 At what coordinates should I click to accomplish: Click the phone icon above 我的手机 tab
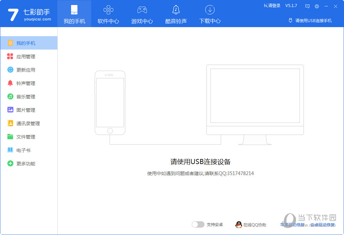[x=74, y=10]
